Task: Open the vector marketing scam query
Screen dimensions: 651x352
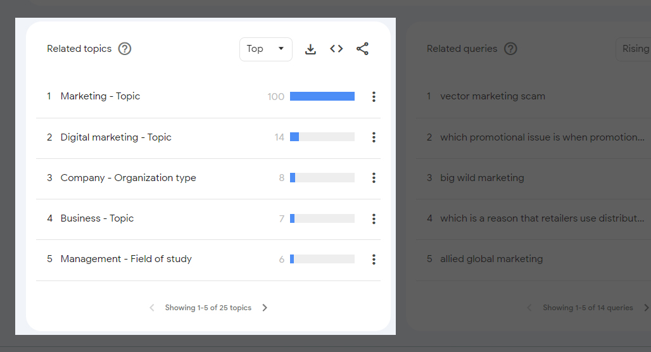Action: [493, 96]
